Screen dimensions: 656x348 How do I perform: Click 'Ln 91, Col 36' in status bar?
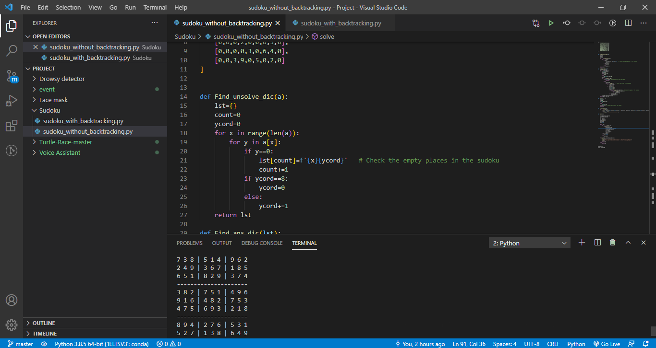pos(470,344)
